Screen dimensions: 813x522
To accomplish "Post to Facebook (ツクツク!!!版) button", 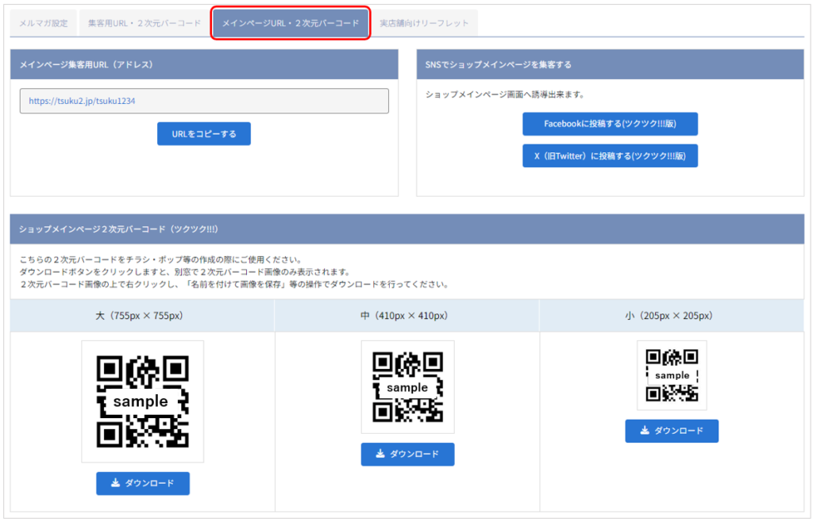I will [x=611, y=124].
